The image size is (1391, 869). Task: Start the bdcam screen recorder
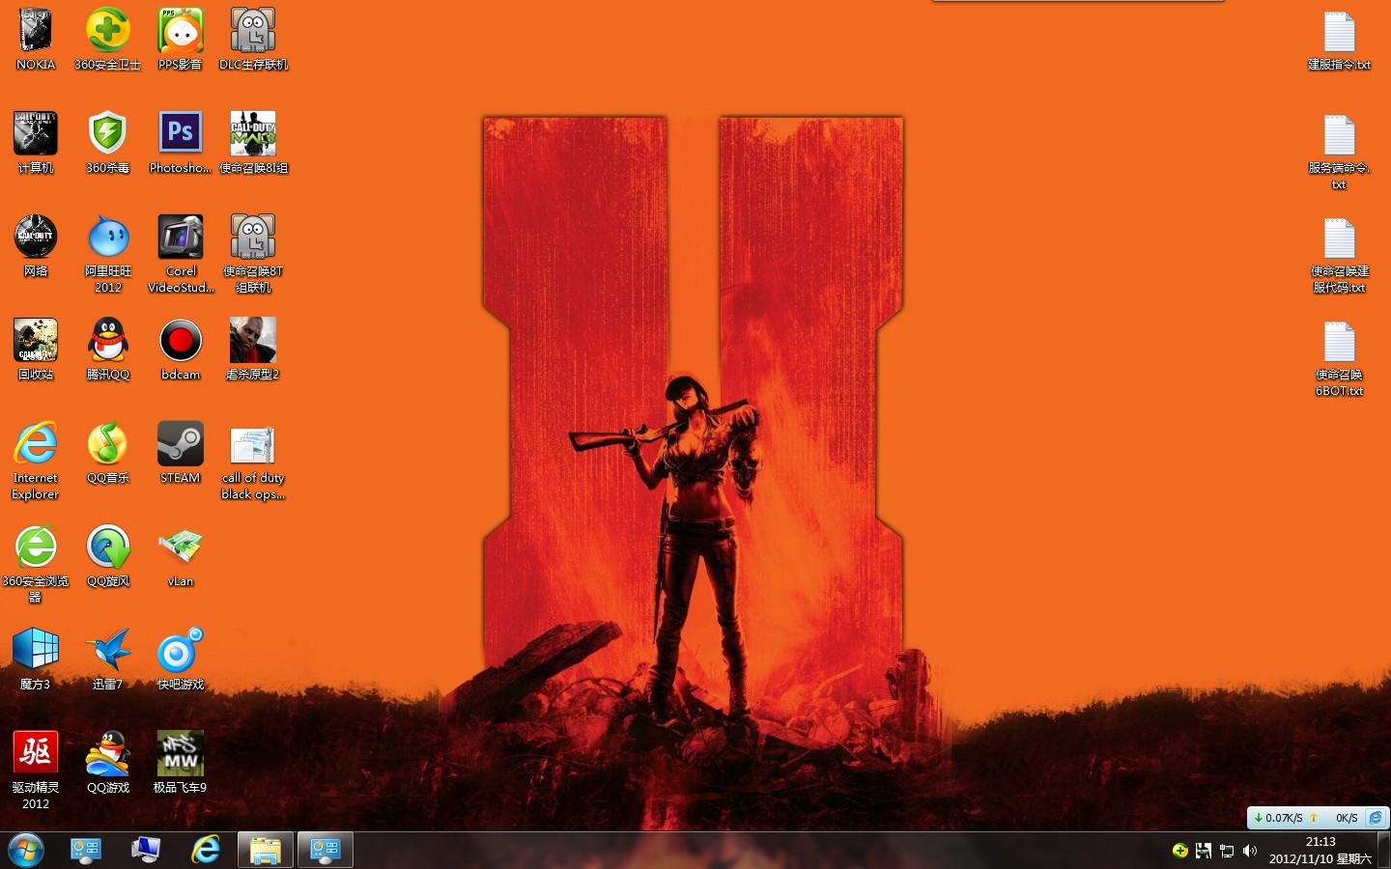180,340
